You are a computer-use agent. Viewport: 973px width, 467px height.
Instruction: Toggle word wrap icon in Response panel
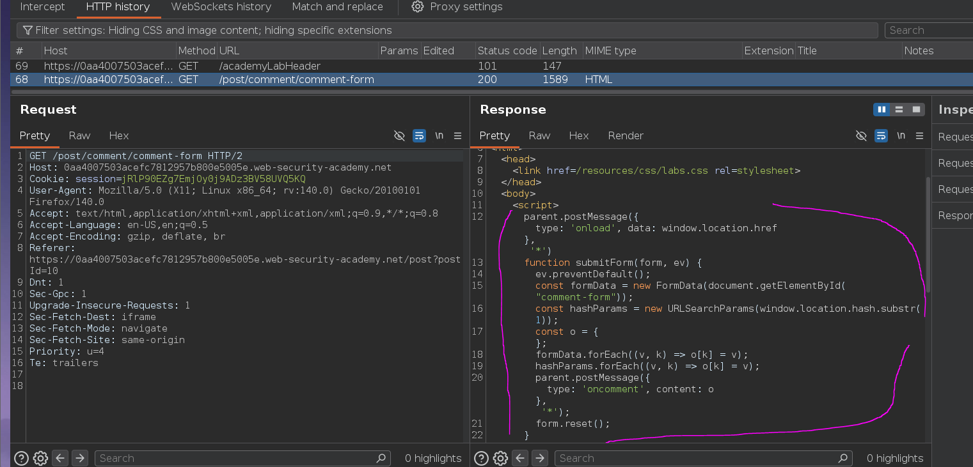pos(882,135)
